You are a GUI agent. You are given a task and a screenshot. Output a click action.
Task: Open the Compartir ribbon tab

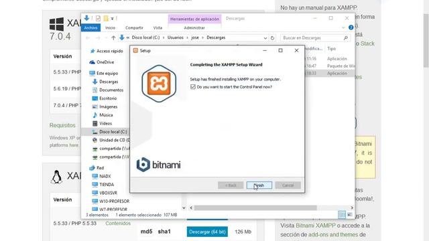click(134, 27)
